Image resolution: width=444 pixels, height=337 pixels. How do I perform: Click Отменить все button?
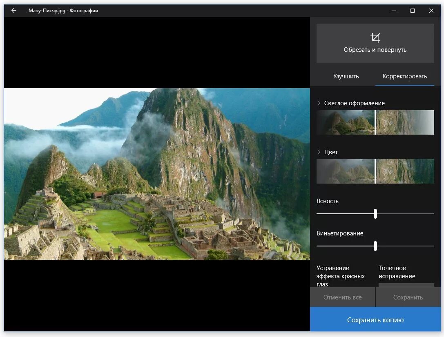[x=343, y=297]
